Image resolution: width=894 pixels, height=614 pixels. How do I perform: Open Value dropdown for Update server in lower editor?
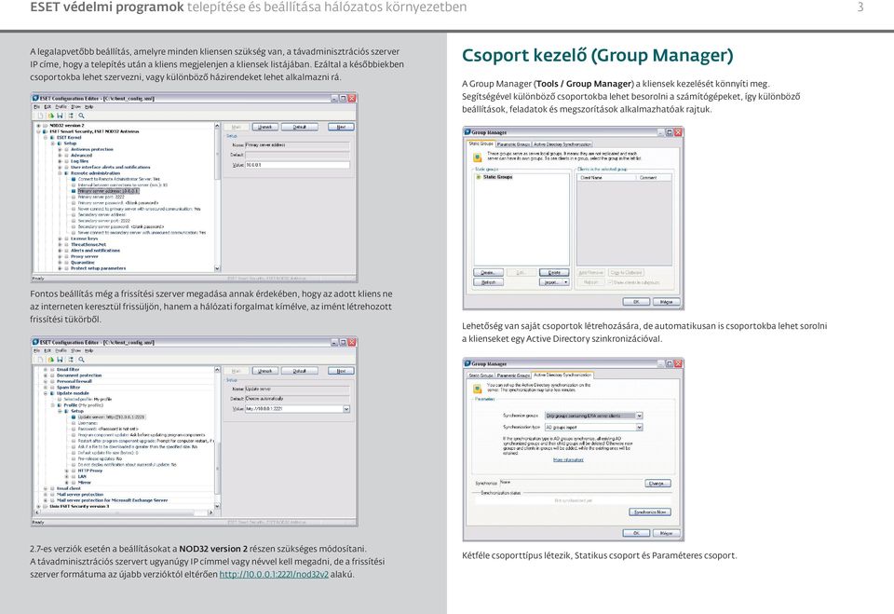tap(346, 409)
